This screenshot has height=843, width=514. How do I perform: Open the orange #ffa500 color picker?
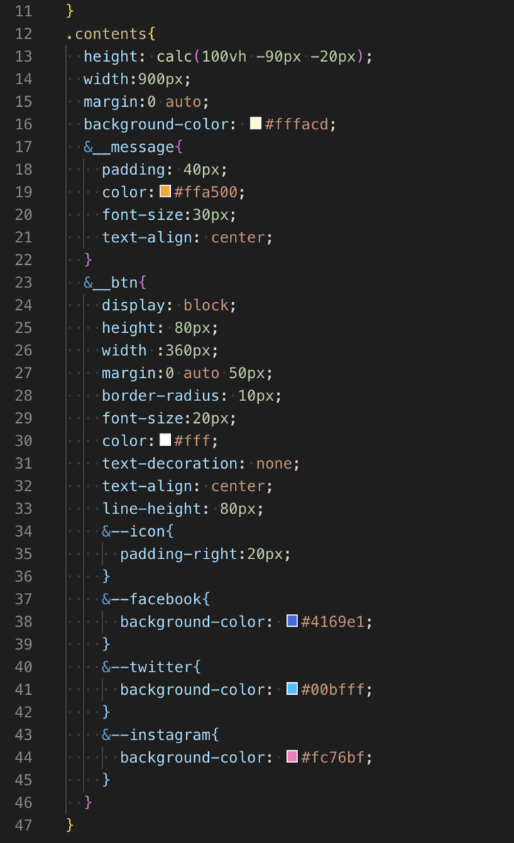pyautogui.click(x=165, y=191)
